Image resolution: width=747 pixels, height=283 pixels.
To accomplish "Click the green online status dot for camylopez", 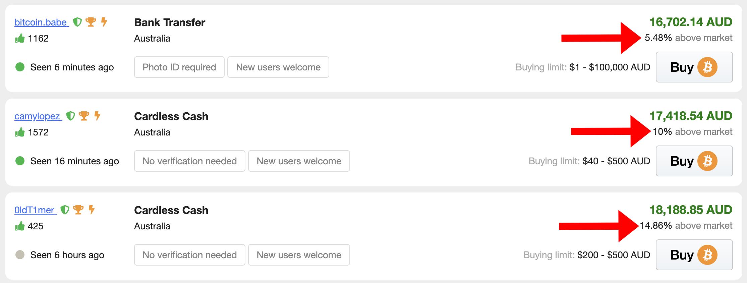I will pyautogui.click(x=20, y=161).
